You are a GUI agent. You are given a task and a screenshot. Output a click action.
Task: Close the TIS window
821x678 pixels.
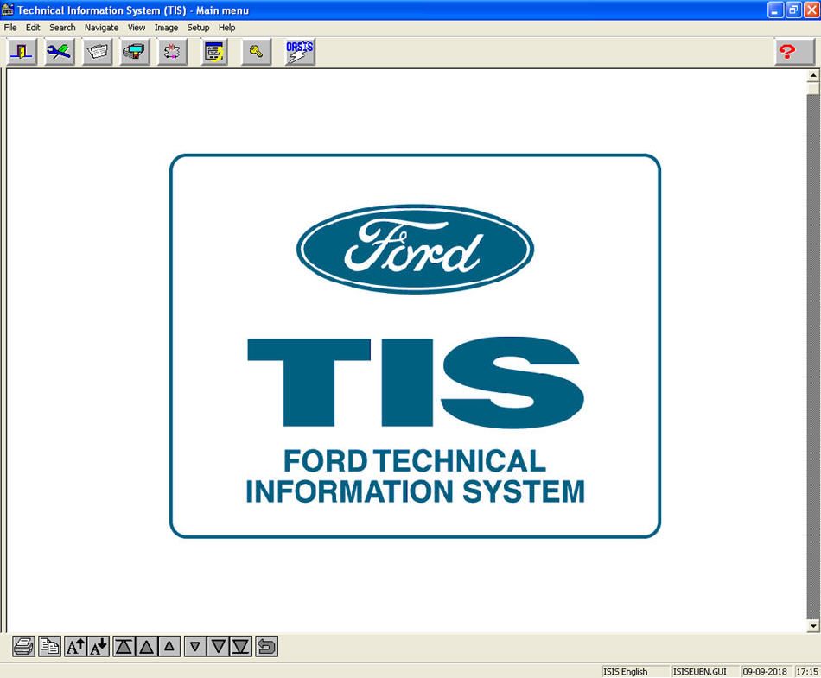coord(811,10)
